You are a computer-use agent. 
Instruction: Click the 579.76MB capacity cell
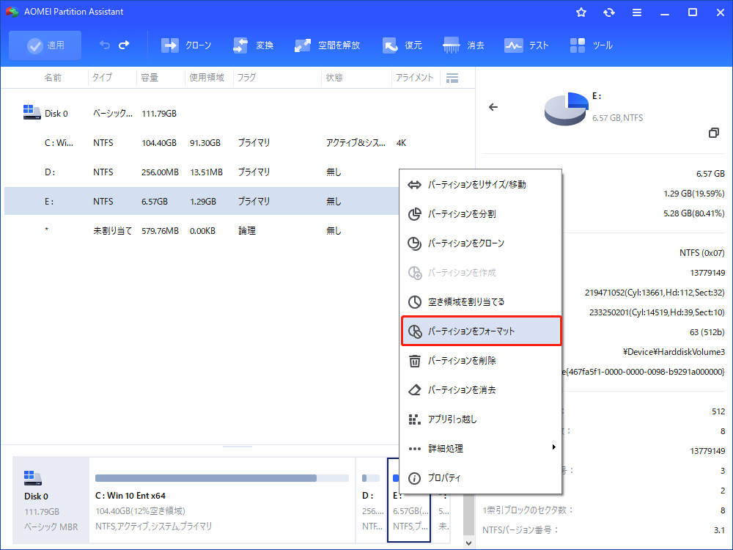click(x=160, y=230)
